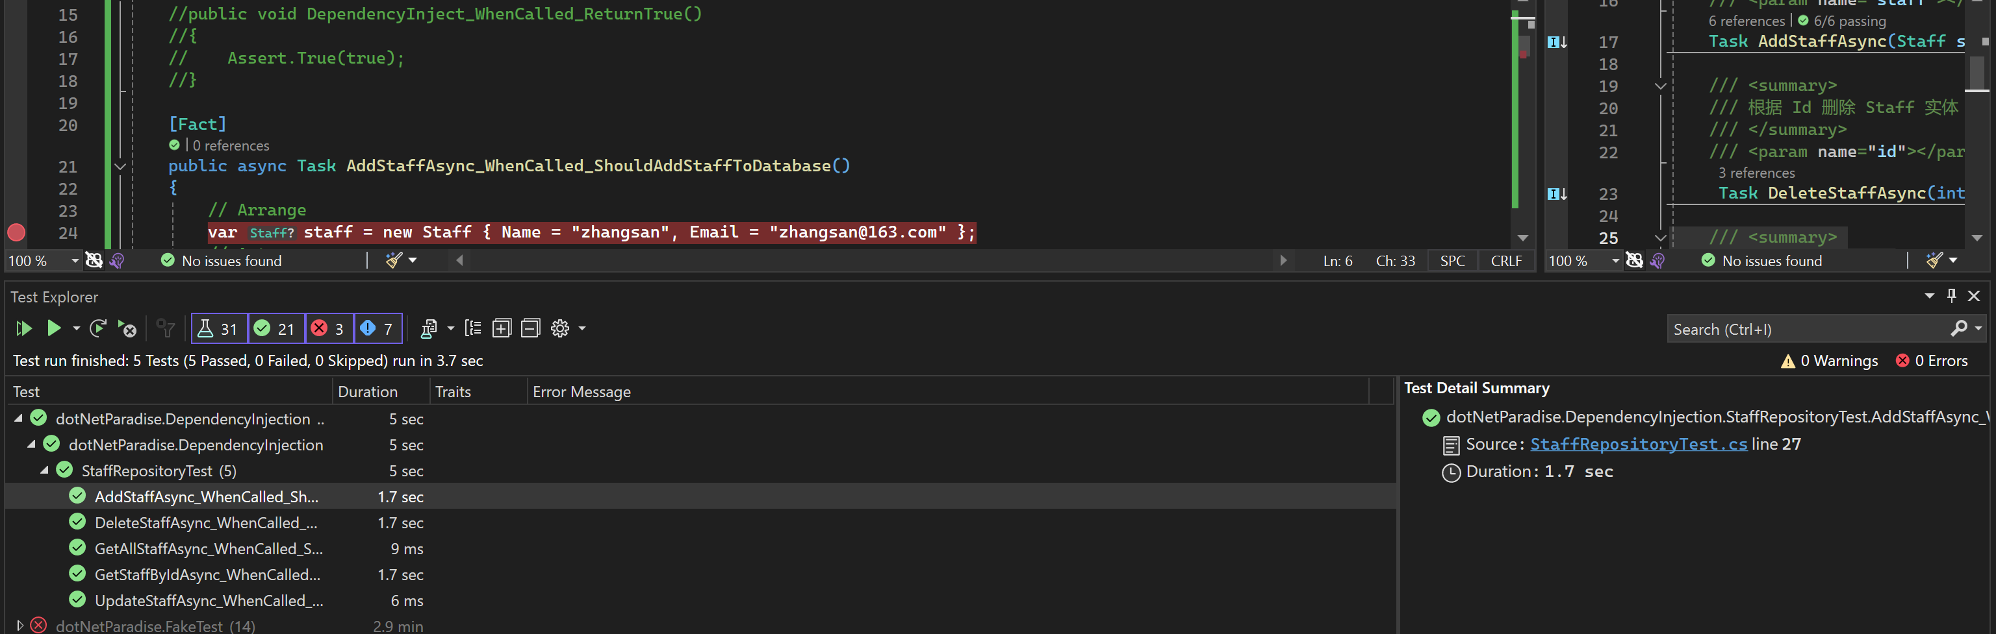Select the GetAllStaffAsync_WhenCalled test row
Screen dimensions: 1996x634
tap(700, 548)
